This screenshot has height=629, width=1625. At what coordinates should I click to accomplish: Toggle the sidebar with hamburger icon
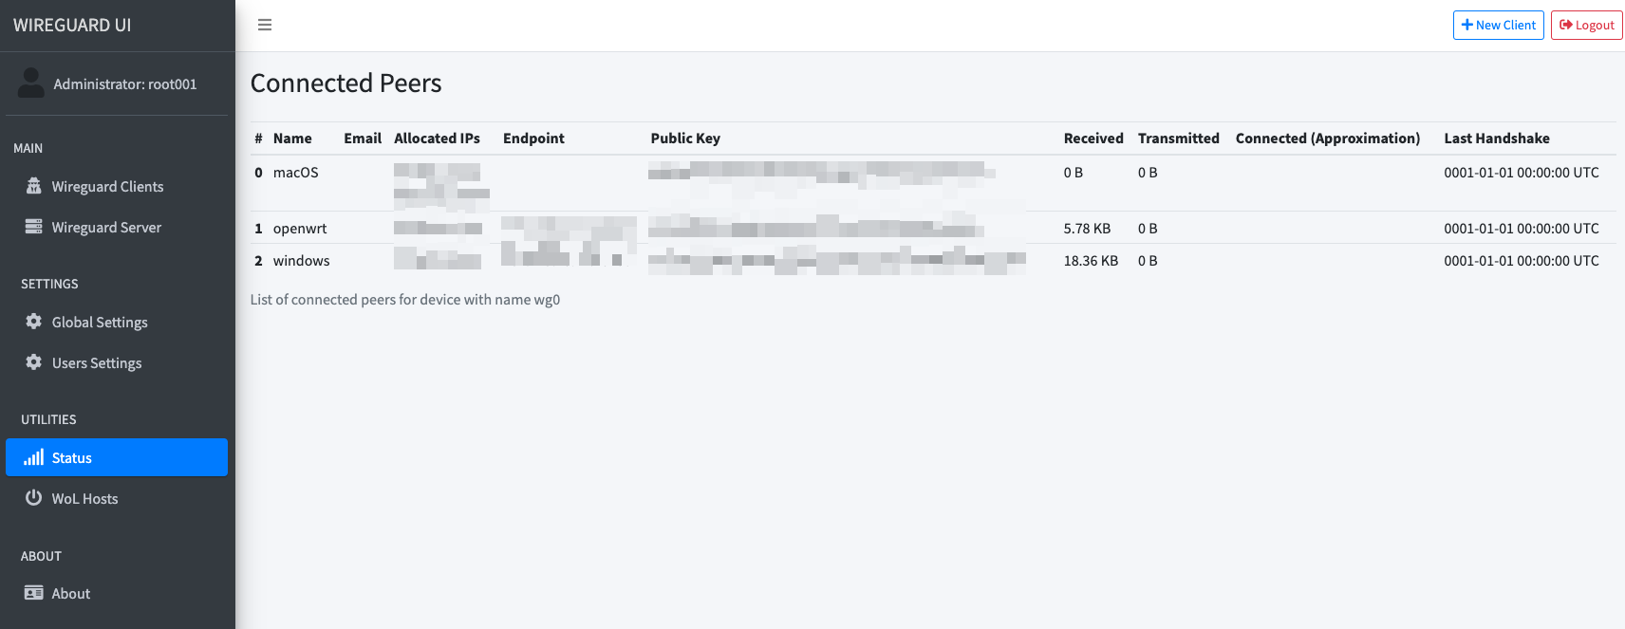(265, 25)
